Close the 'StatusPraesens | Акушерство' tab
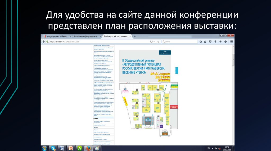Viewport: 271px width, 151px height. tap(100, 36)
